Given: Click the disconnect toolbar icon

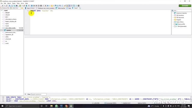Looking at the screenshot, I should pos(7,6).
